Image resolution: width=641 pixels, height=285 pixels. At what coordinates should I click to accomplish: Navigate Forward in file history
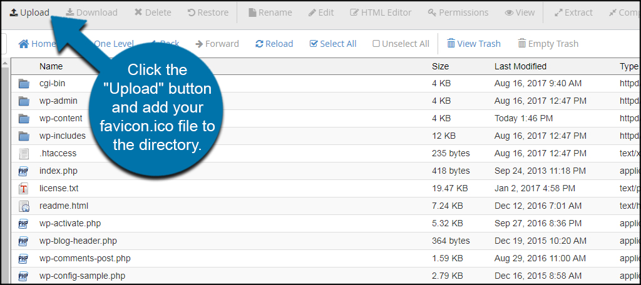point(217,44)
